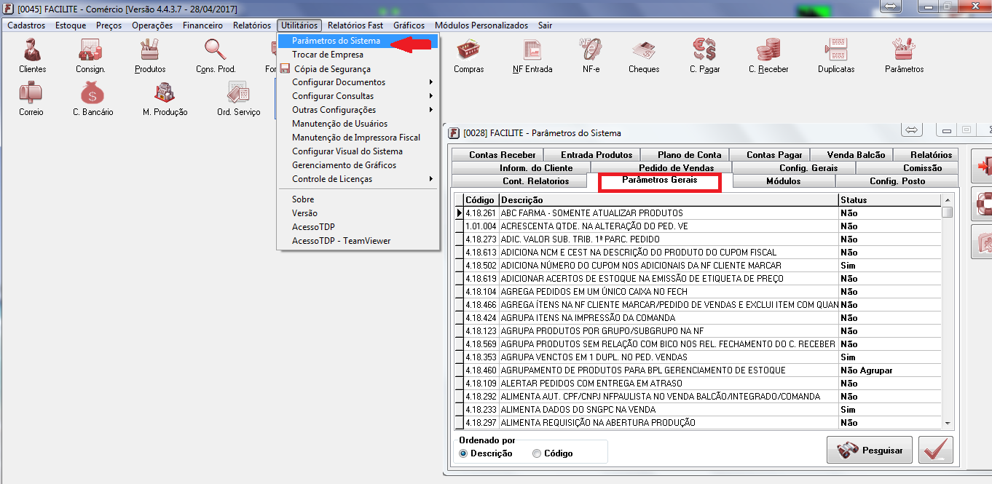
Task: Open the C. Receber icon
Action: 768,49
